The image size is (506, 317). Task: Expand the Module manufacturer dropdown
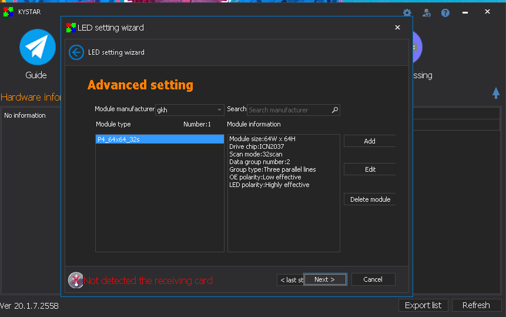(220, 110)
